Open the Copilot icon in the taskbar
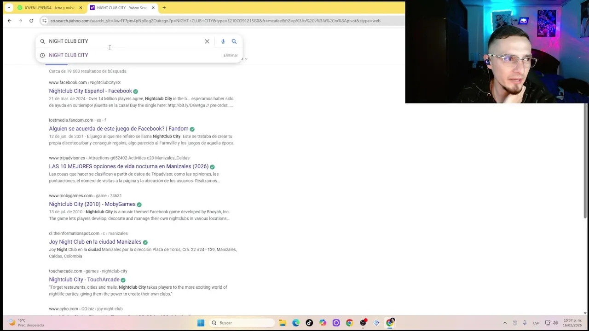The image size is (589, 331). coord(323,323)
